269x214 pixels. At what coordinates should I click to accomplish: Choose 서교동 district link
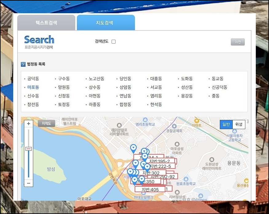click(156, 87)
